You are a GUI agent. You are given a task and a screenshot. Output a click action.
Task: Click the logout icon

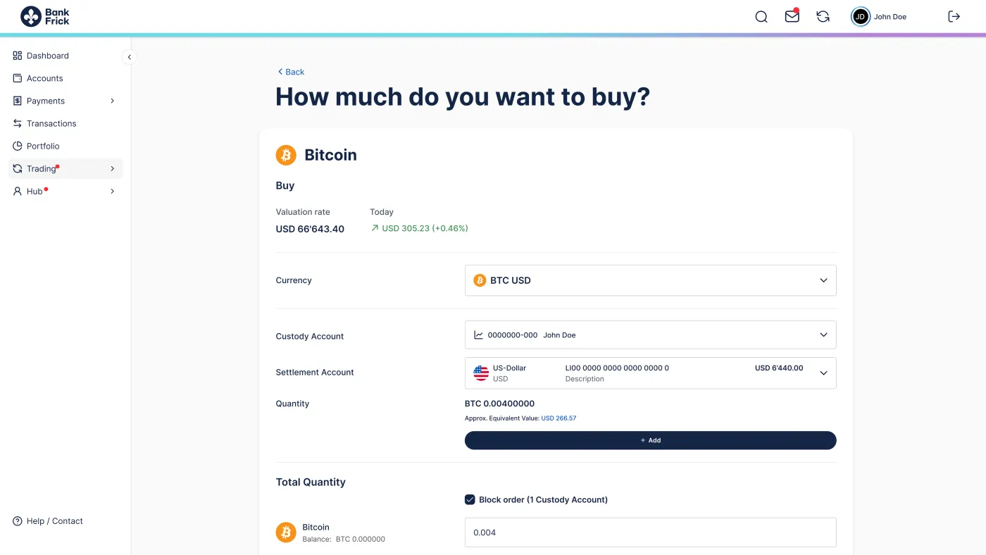pyautogui.click(x=954, y=17)
